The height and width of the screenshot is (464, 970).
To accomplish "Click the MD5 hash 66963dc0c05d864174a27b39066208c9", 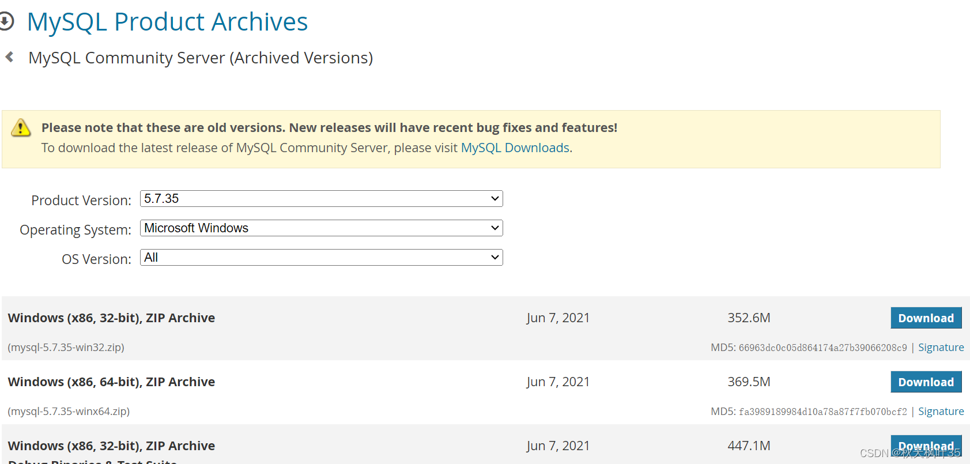I will coord(823,348).
